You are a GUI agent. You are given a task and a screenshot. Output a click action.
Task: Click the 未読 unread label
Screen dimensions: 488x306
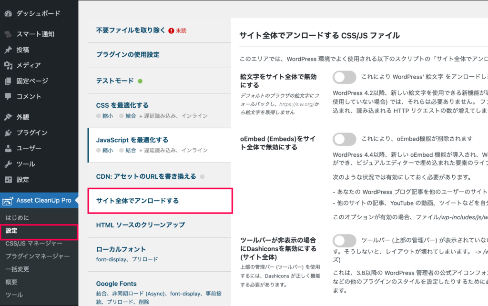[181, 31]
